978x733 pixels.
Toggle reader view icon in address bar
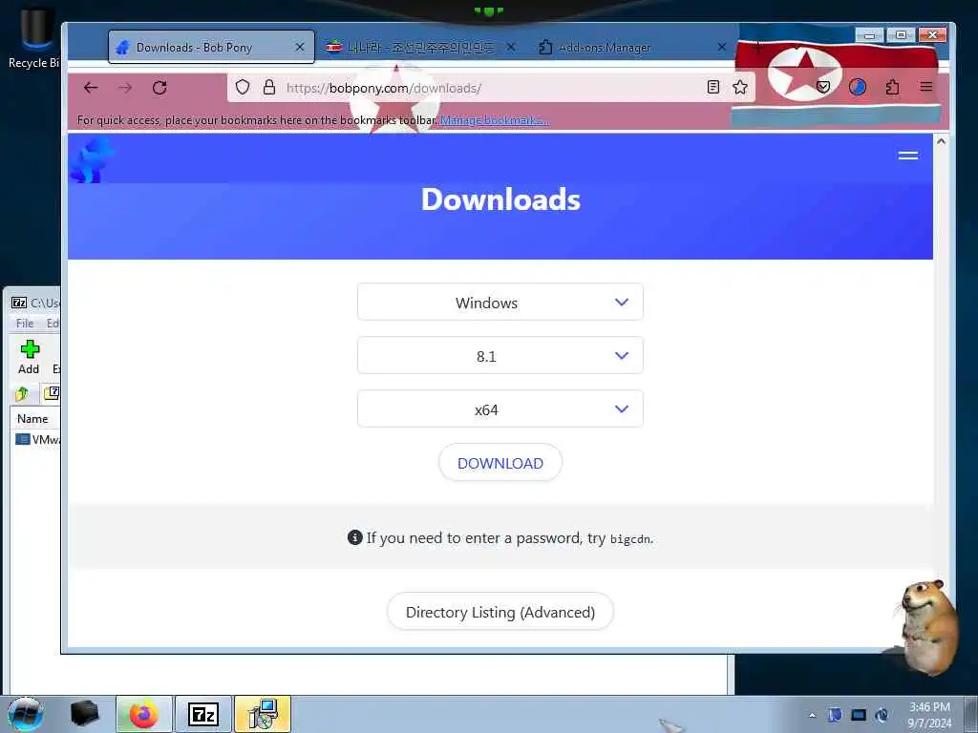[x=713, y=87]
